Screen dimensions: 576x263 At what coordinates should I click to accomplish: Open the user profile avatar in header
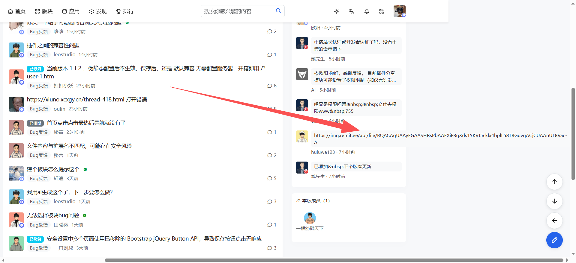pos(400,11)
